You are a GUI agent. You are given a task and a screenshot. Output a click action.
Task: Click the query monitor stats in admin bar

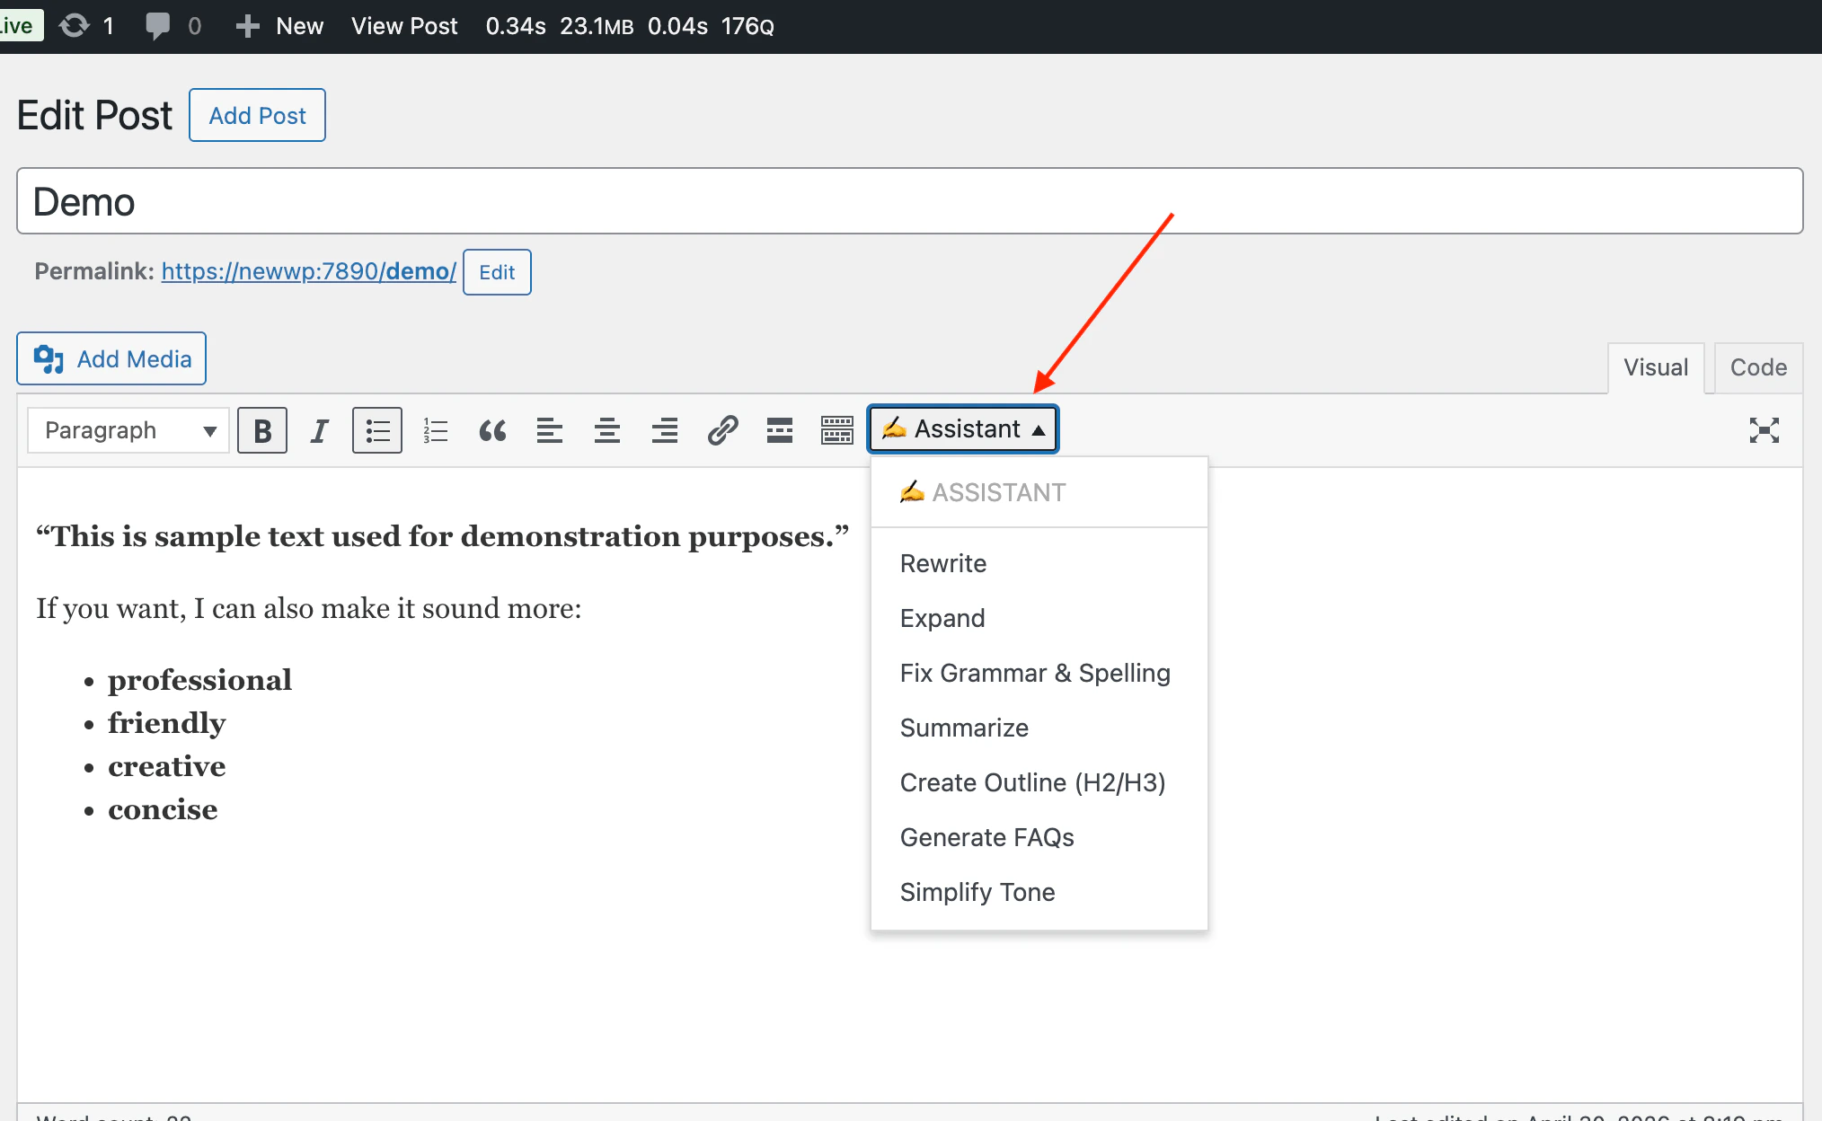pos(630,26)
